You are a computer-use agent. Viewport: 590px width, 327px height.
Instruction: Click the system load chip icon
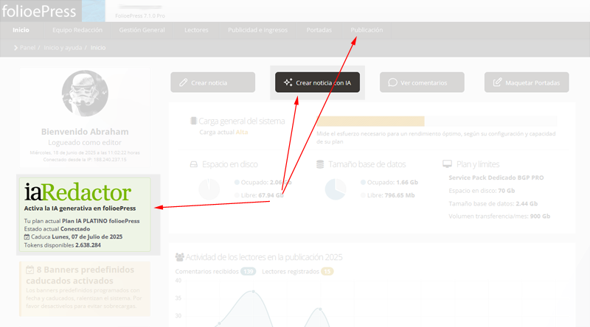click(x=193, y=121)
